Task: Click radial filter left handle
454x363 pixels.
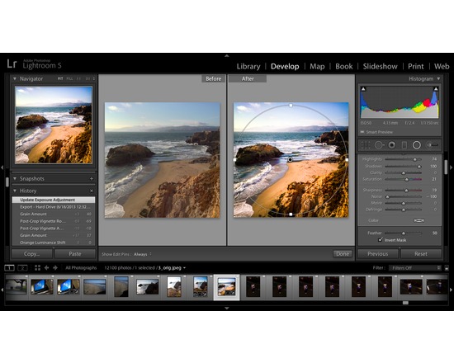Action: [x=234, y=160]
